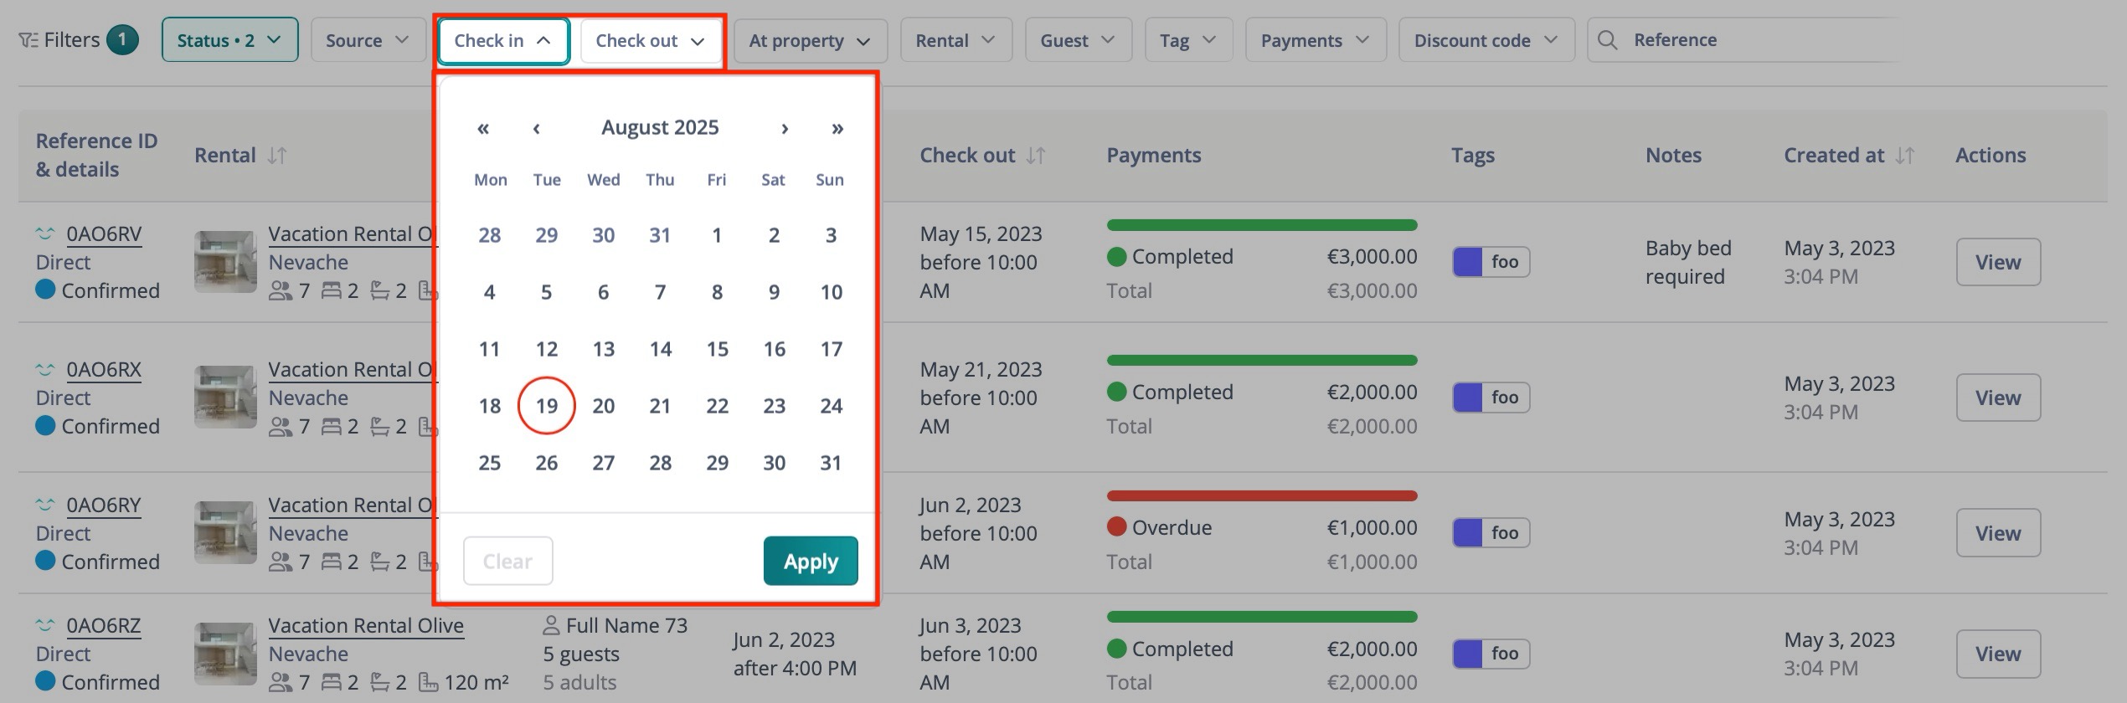Image resolution: width=2127 pixels, height=703 pixels.
Task: Click the rental thumbnail in 0AO6RX row
Action: coord(225,398)
